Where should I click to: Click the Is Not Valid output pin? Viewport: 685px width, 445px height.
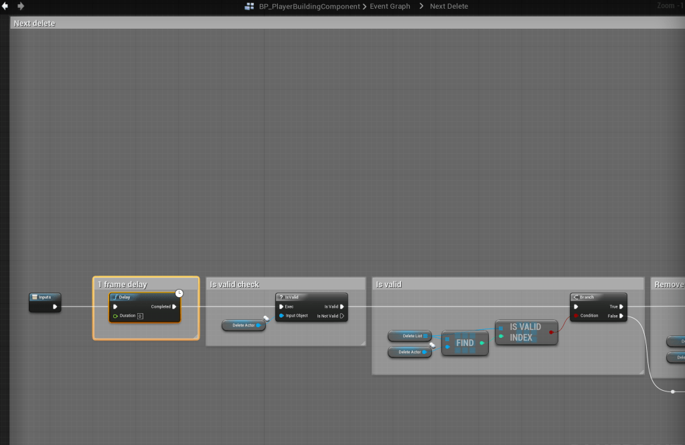(x=342, y=316)
